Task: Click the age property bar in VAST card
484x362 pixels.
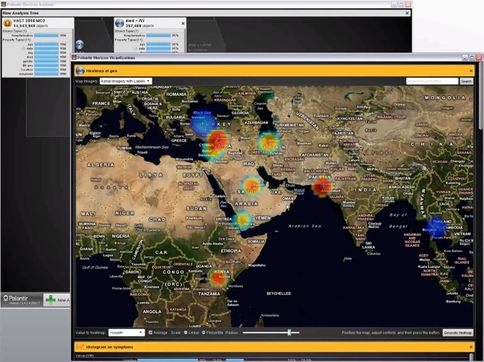Action: point(46,45)
